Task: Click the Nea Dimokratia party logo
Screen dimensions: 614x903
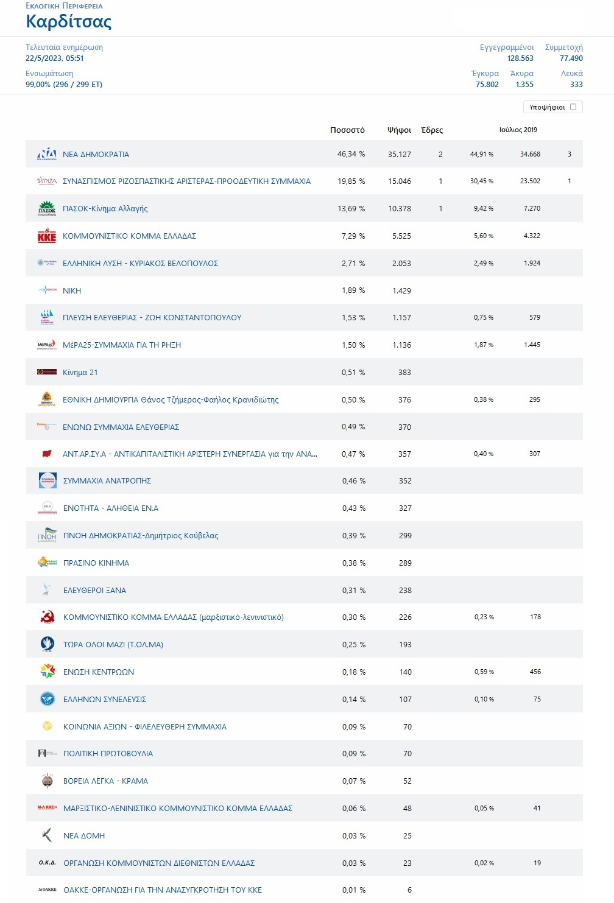Action: (x=47, y=154)
